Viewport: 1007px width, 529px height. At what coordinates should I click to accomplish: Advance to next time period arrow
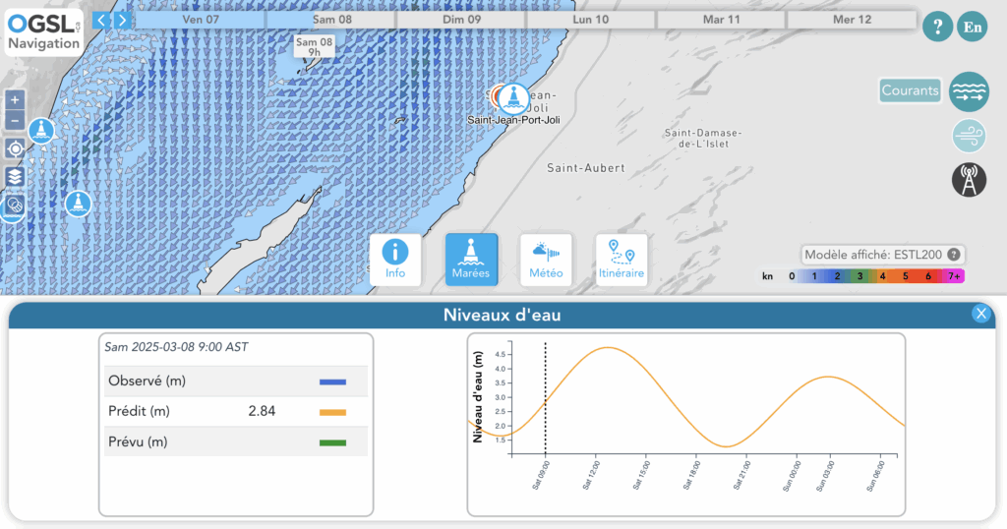121,20
